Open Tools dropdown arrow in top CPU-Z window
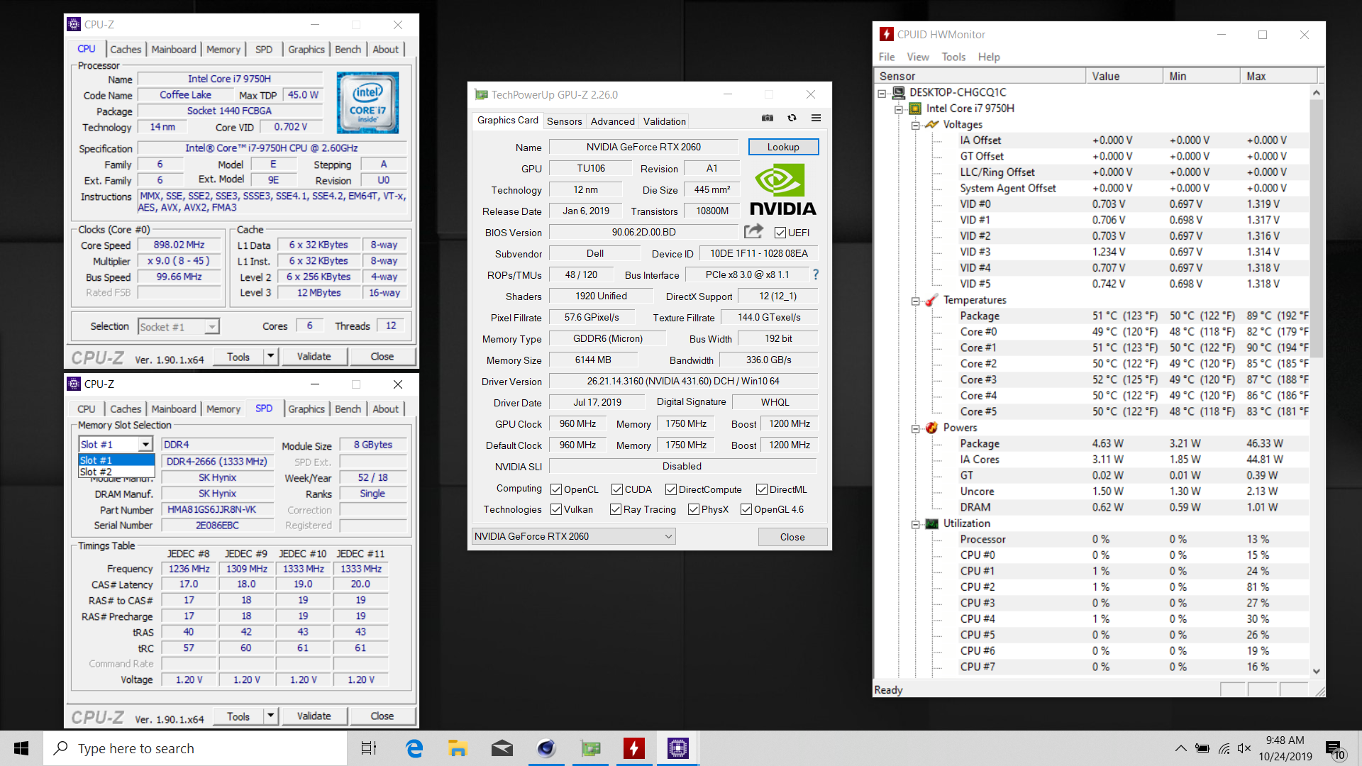This screenshot has height=766, width=1362. (x=270, y=356)
